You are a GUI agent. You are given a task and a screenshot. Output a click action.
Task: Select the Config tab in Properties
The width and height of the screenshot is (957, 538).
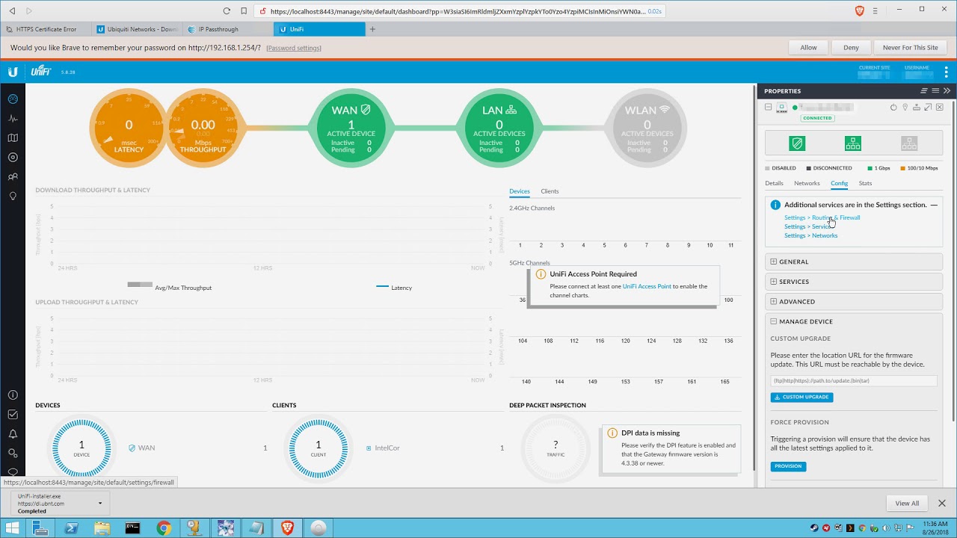pos(839,183)
